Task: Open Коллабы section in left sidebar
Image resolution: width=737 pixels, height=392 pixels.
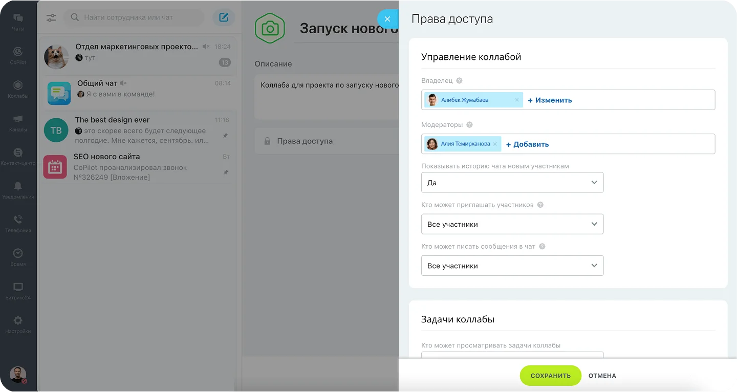Action: 18,89
